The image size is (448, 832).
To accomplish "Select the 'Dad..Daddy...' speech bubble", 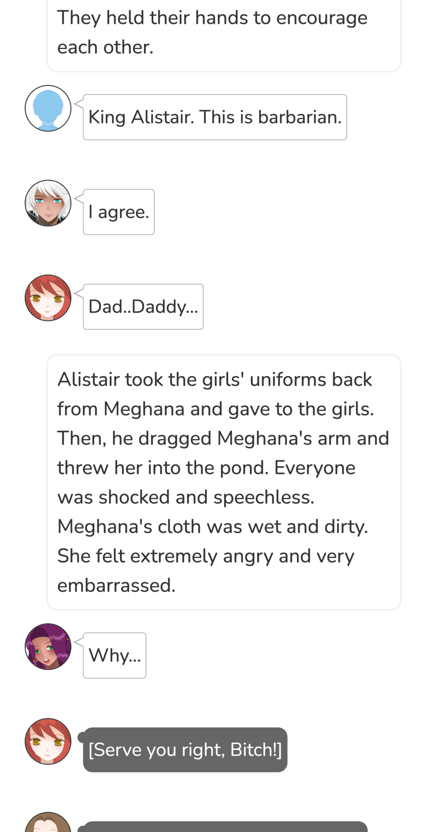I will (143, 307).
